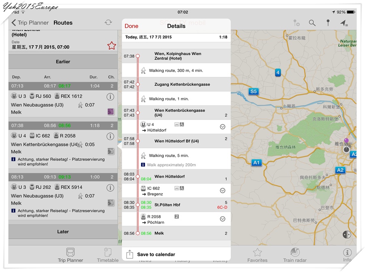Tap the share icon beside Save to calendar
This screenshot has height=272, width=365.
click(130, 254)
